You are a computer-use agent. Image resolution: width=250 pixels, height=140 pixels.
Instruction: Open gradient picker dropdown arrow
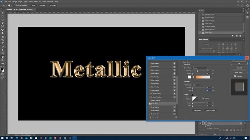point(211,77)
